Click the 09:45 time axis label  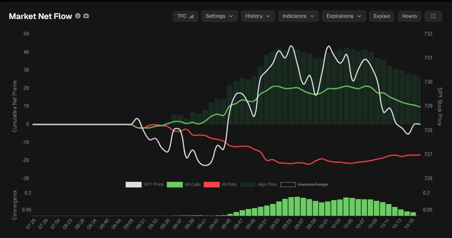(x=226, y=224)
